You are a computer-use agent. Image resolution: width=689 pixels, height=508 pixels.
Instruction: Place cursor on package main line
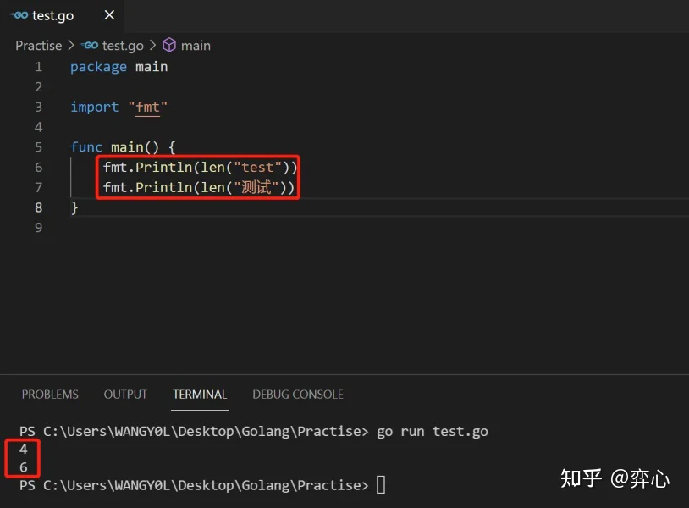119,67
